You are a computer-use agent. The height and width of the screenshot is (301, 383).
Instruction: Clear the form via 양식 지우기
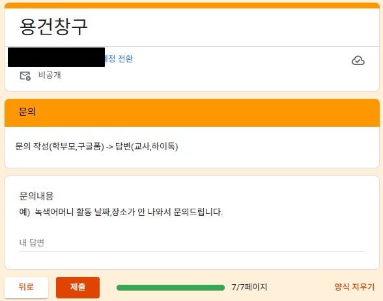pyautogui.click(x=354, y=287)
